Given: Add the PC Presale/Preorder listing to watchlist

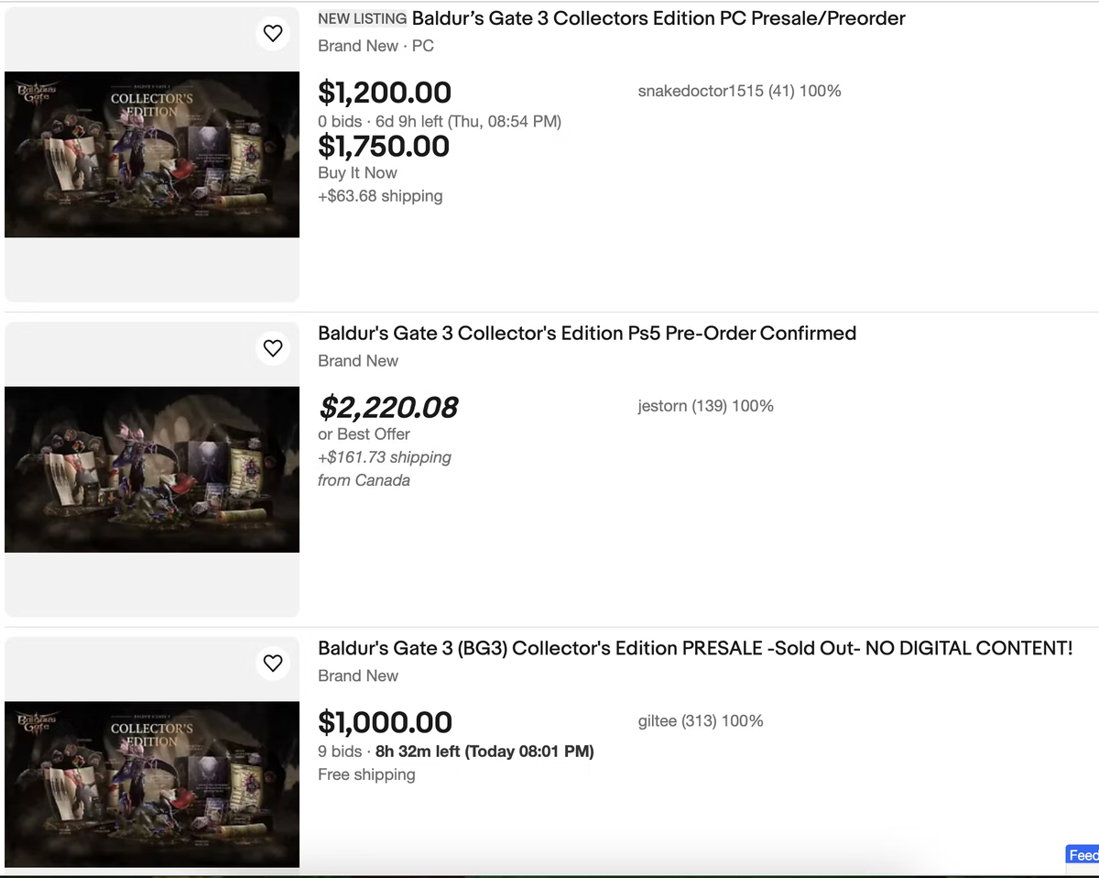Looking at the screenshot, I should point(273,34).
